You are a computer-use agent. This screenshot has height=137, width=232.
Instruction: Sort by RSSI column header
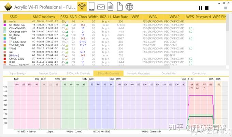pyautogui.click(x=64, y=17)
